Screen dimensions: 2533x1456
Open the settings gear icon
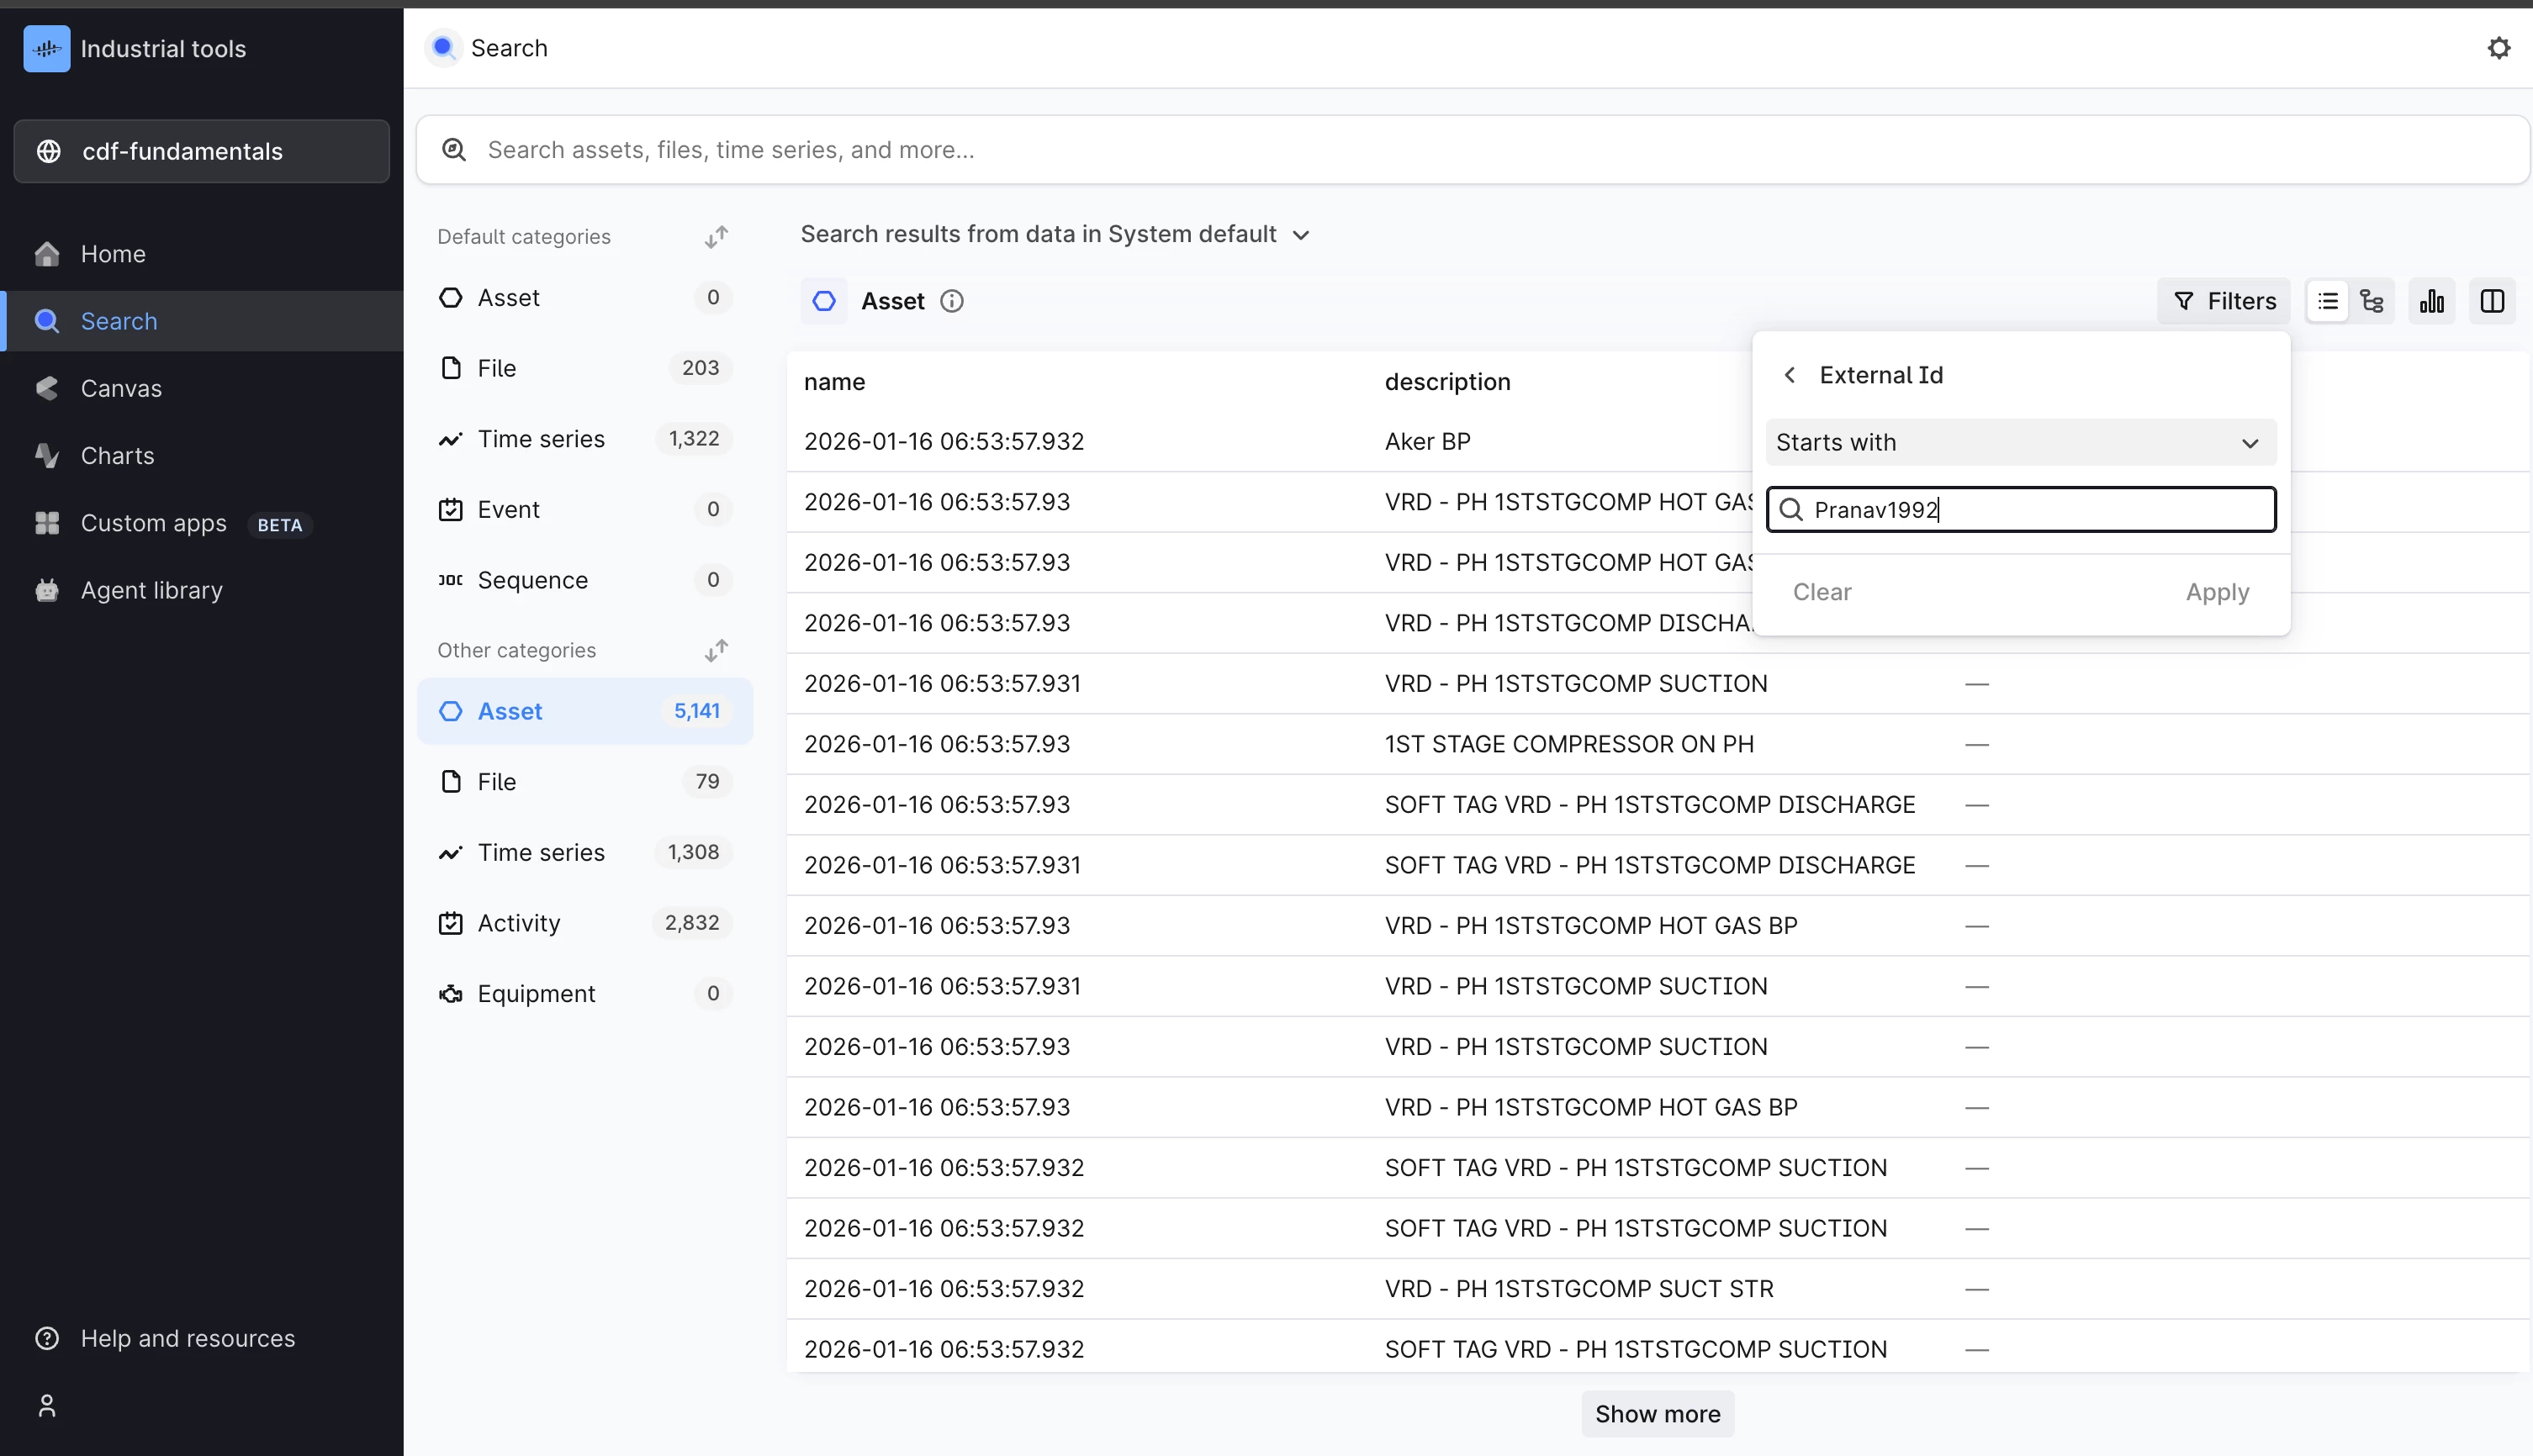point(2498,48)
